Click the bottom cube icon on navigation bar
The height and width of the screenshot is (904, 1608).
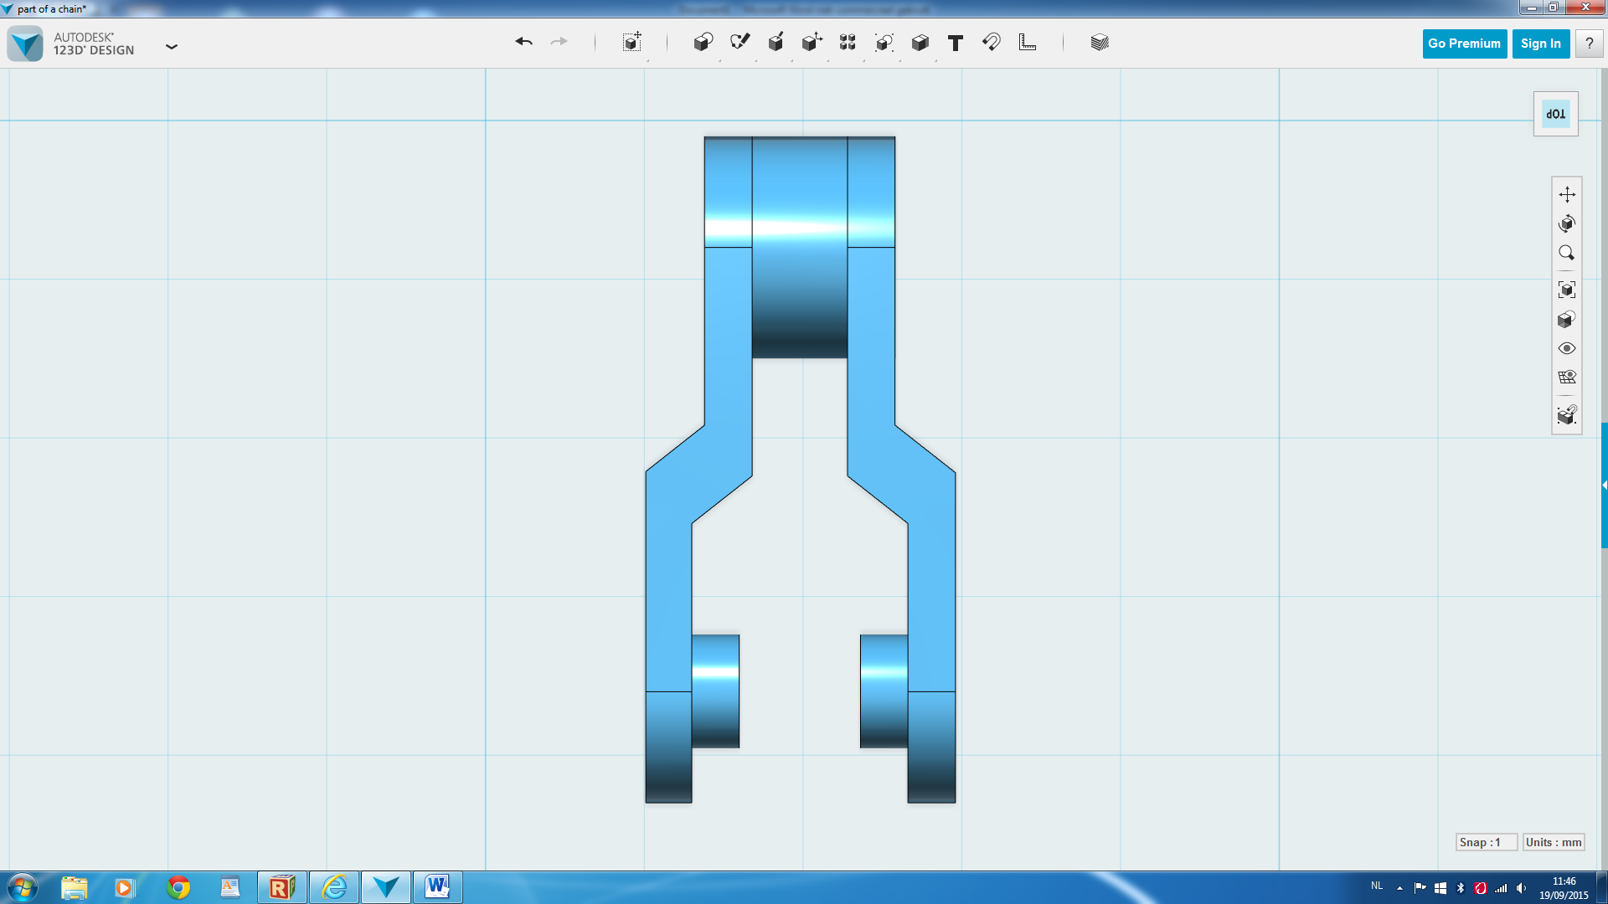point(1567,415)
